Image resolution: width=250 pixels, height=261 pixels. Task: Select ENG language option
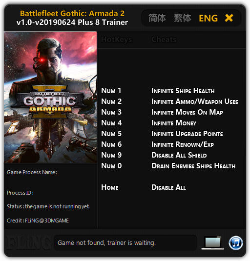[208, 18]
